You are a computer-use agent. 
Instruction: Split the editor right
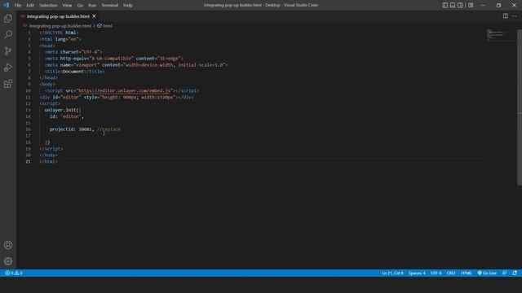pyautogui.click(x=506, y=16)
